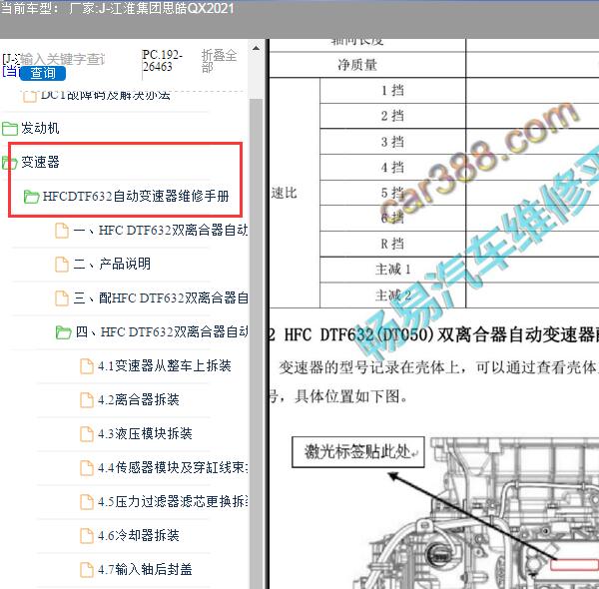This screenshot has width=599, height=589.
Task: Click the 主减 2 table cell
Action: tap(392, 295)
